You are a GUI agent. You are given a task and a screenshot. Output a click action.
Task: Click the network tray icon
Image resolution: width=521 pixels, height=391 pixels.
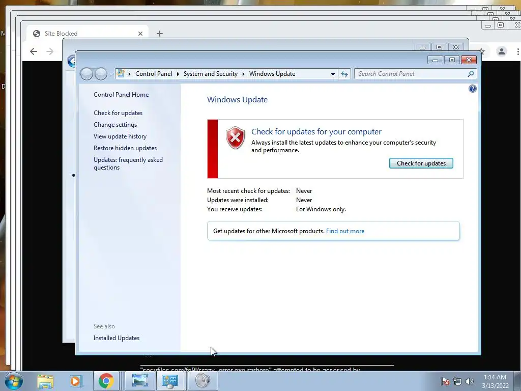(x=457, y=381)
